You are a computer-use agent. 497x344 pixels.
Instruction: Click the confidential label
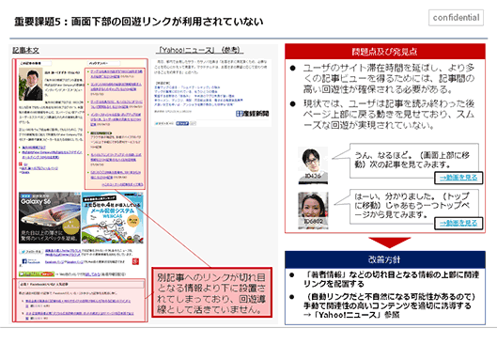click(x=456, y=18)
